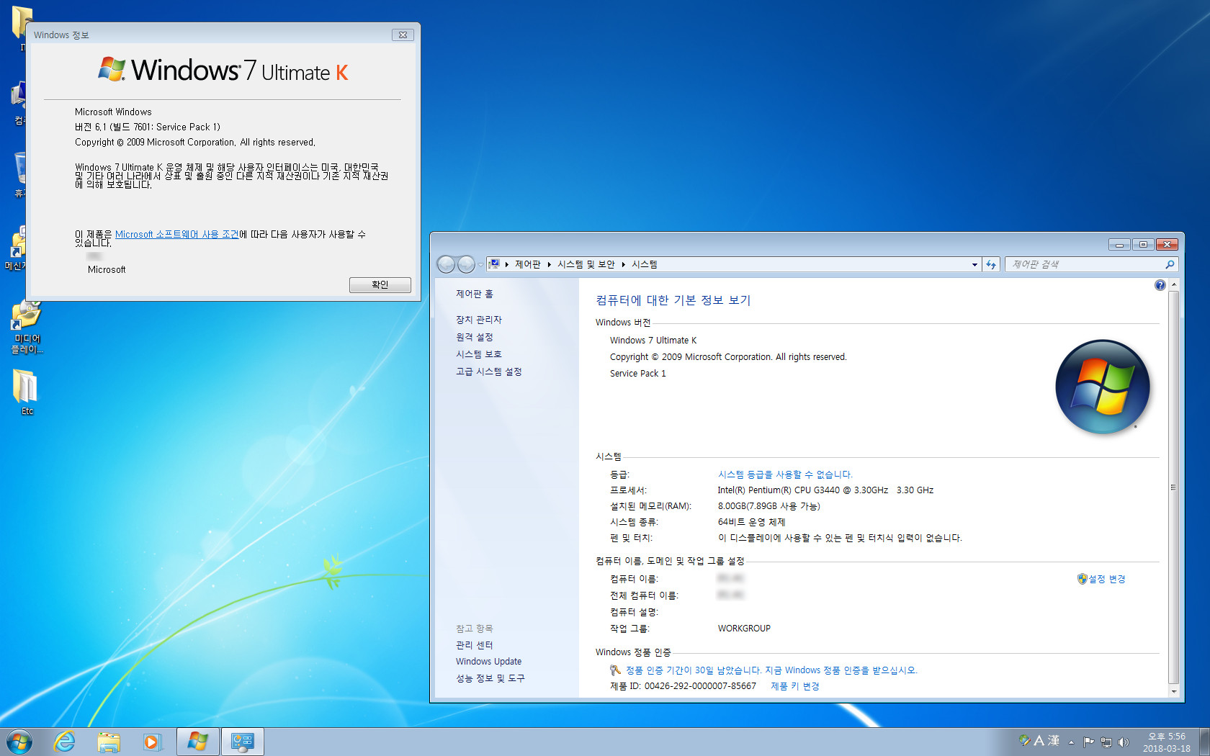Open the network tray icon
The height and width of the screenshot is (756, 1210).
(1106, 742)
